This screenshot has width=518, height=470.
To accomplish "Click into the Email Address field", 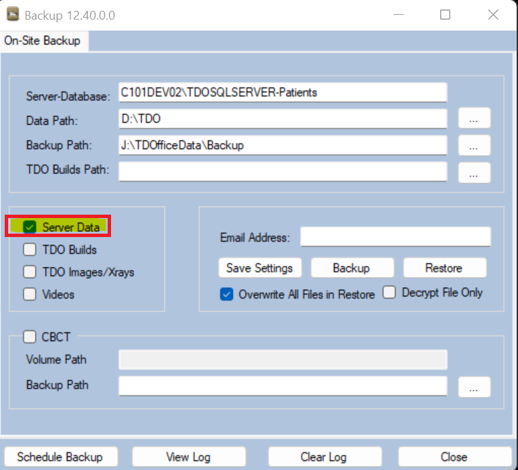I will pos(395,237).
